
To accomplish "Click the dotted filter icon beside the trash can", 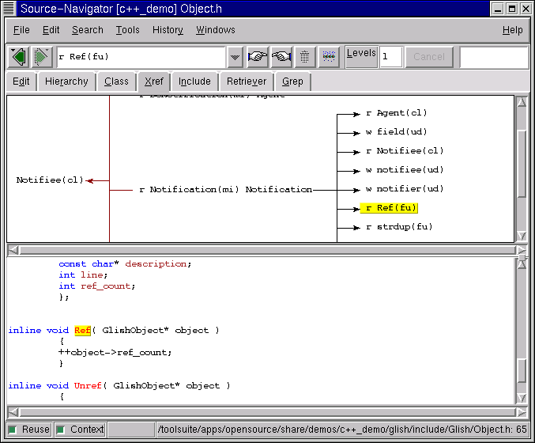I will 329,57.
